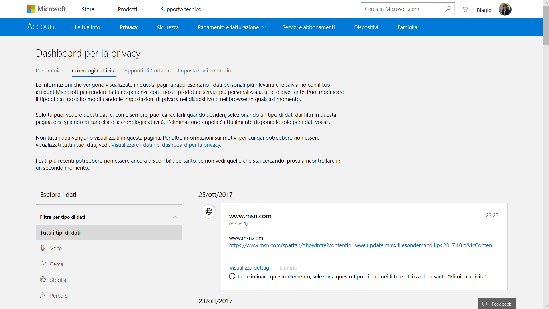The width and height of the screenshot is (549, 309).
Task: Click the Esplora i dati heading
Action: pyautogui.click(x=58, y=195)
